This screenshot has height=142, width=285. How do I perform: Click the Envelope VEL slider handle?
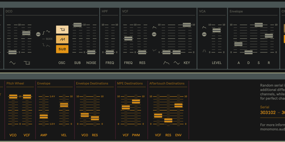(64, 105)
